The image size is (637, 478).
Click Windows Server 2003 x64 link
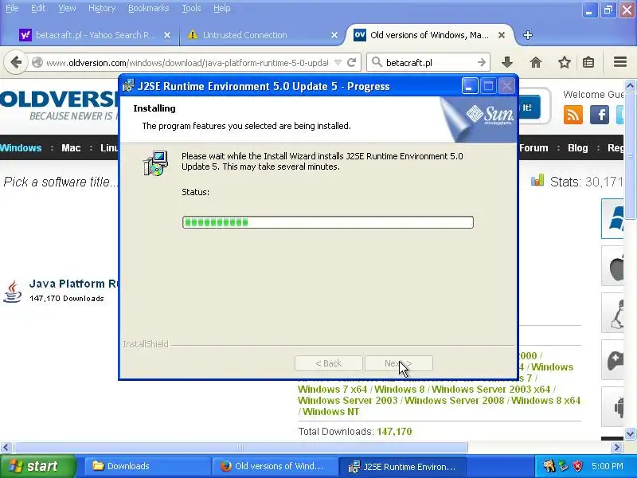click(x=490, y=389)
